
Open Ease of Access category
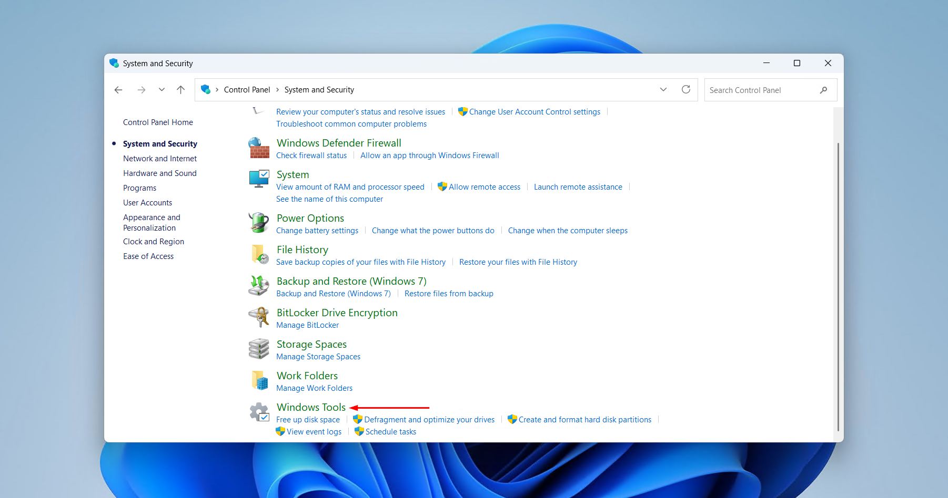pos(148,256)
